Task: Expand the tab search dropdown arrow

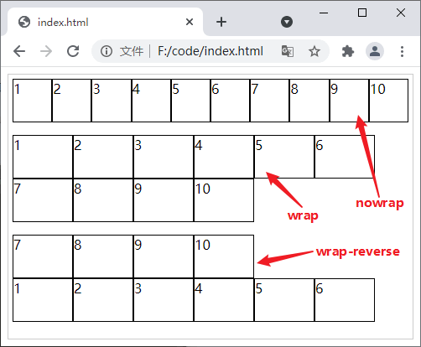Action: pos(287,22)
